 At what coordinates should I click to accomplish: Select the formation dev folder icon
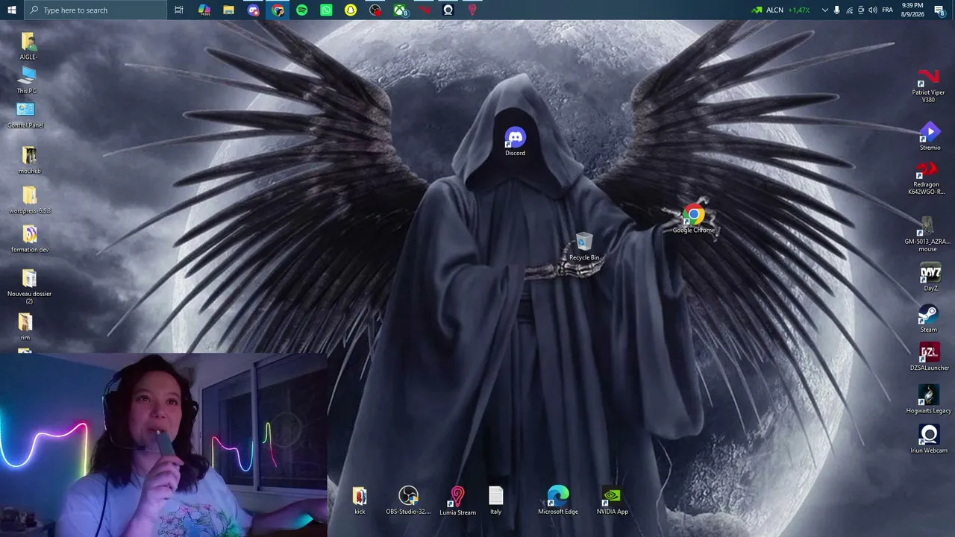30,239
